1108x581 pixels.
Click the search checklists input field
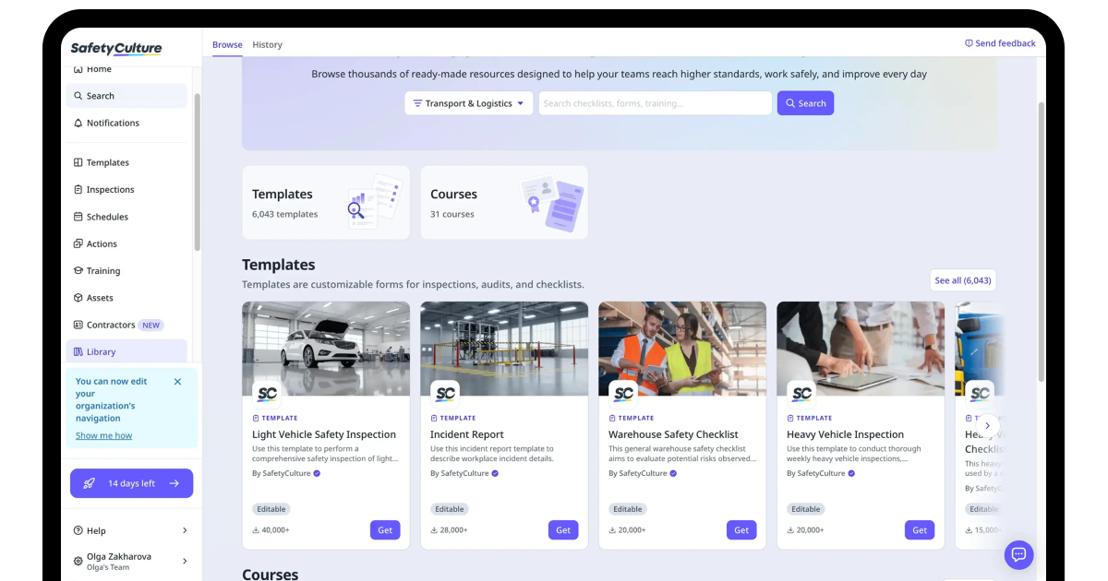pos(655,103)
